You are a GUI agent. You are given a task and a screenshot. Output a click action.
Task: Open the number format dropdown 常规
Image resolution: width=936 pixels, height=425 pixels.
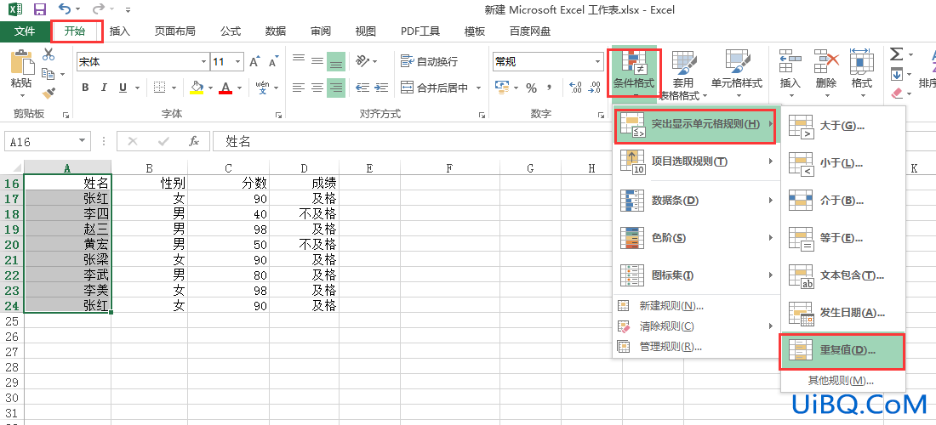tap(599, 61)
